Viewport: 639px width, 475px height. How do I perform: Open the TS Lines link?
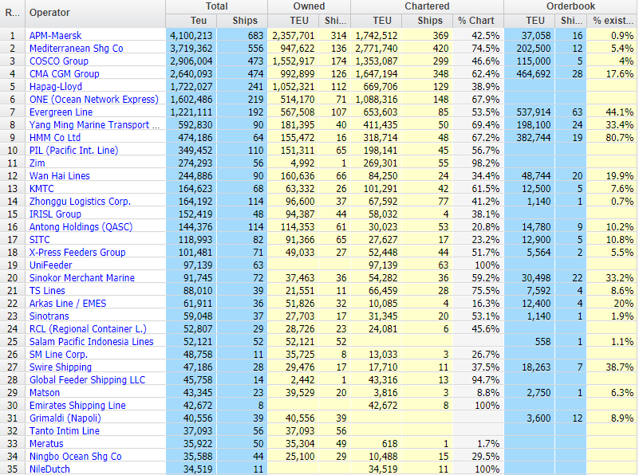(47, 291)
